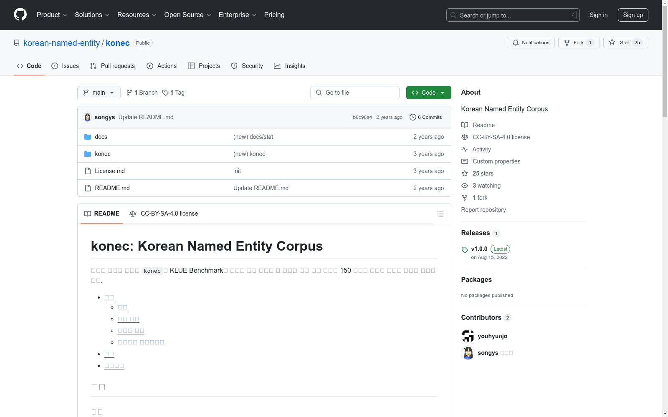Open Custom properties link
This screenshot has width=668, height=417.
491,161
